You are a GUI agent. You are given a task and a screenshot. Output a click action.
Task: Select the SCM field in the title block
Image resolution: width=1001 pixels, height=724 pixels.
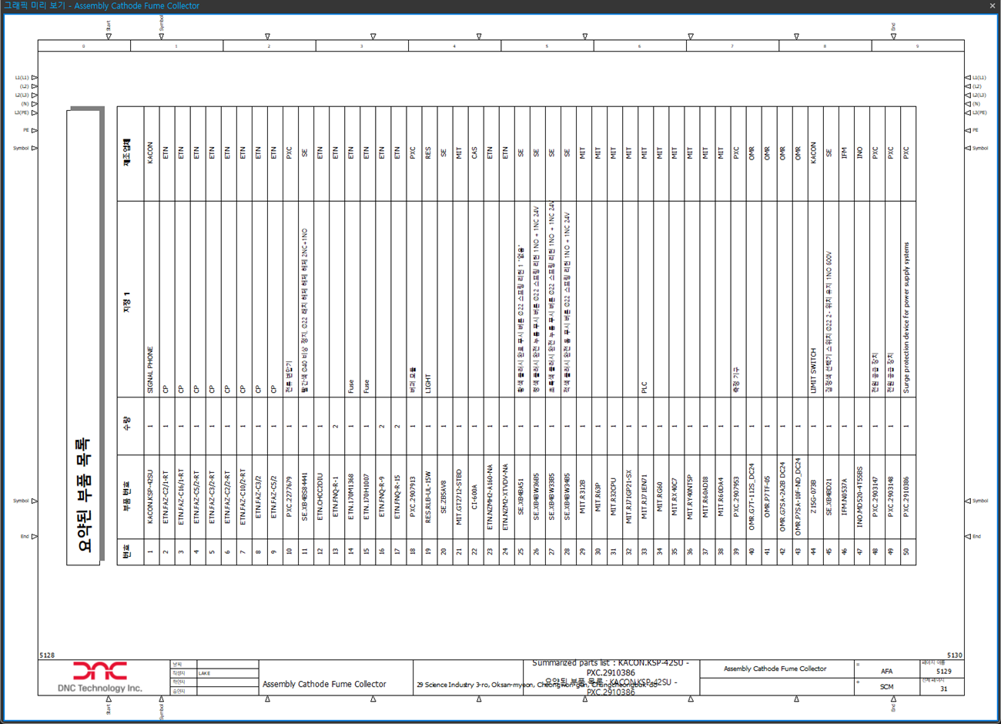(886, 686)
